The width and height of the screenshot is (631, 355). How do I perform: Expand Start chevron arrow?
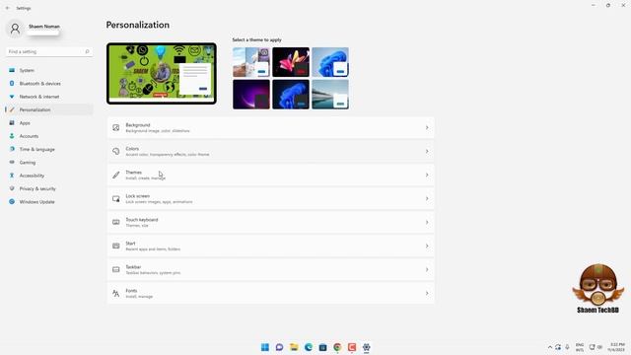coord(427,246)
